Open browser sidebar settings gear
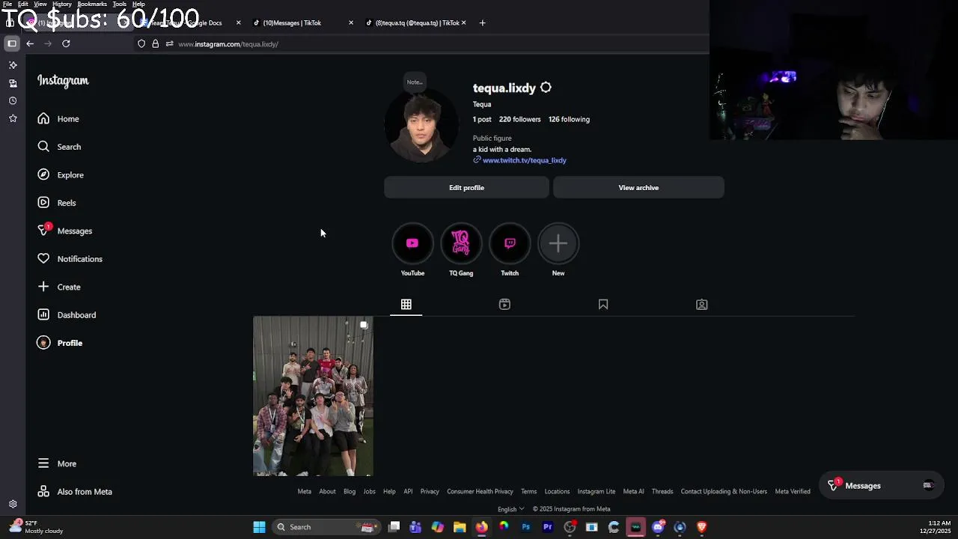958x539 pixels. pos(13,505)
